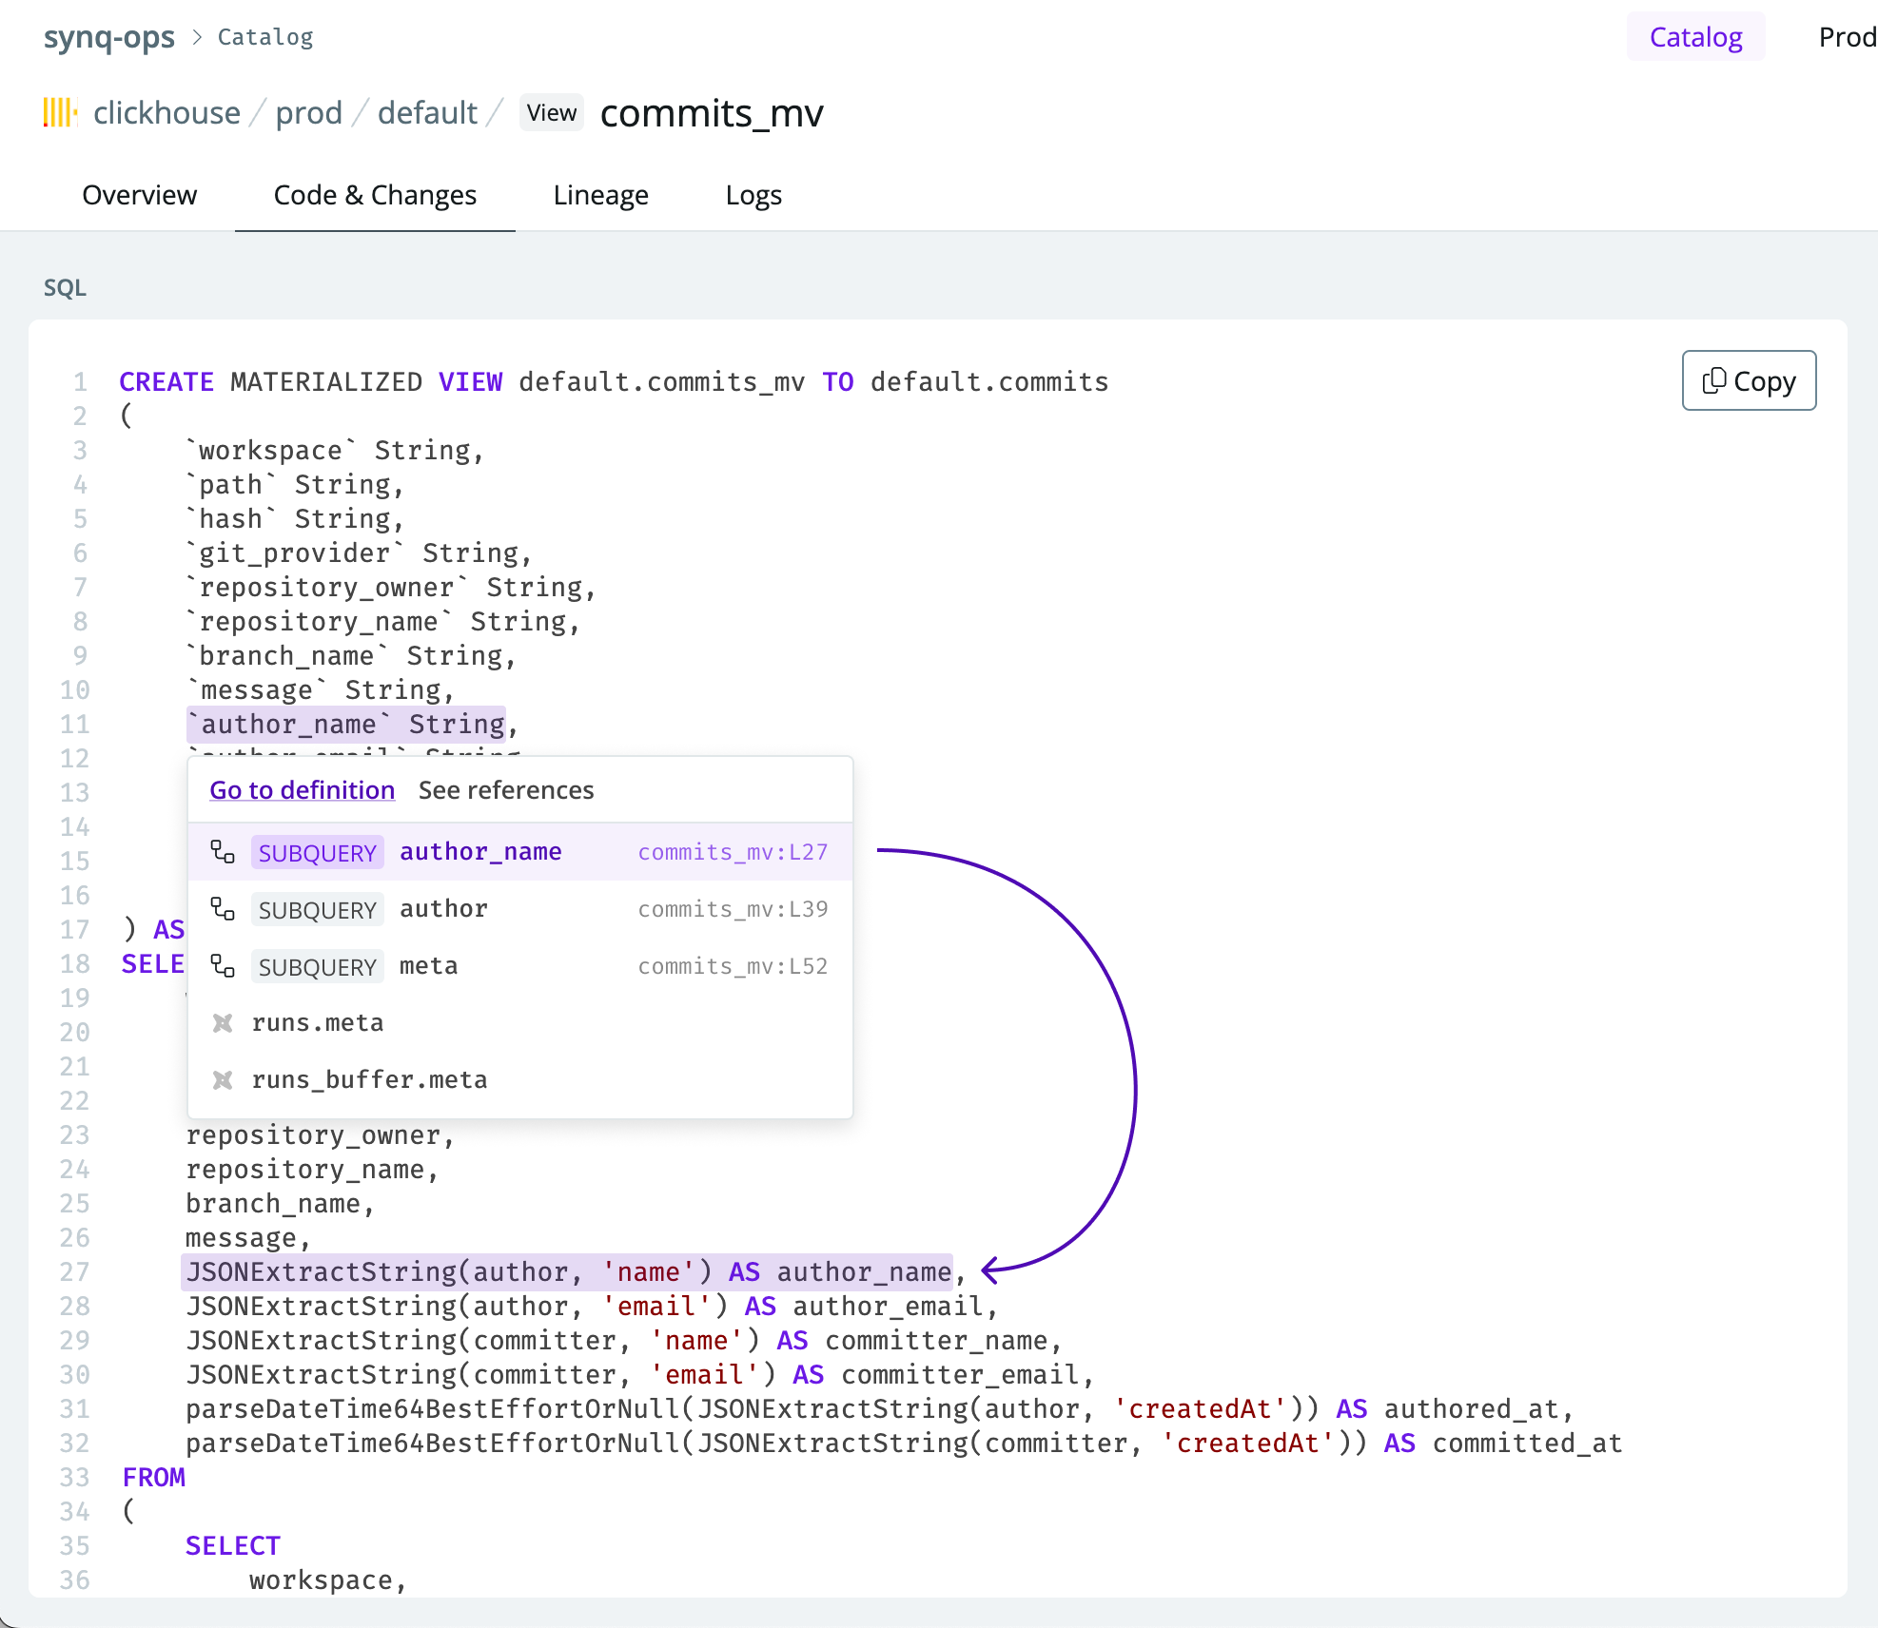Image resolution: width=1878 pixels, height=1628 pixels.
Task: Click the subquery icon beside author
Action: pyautogui.click(x=223, y=909)
